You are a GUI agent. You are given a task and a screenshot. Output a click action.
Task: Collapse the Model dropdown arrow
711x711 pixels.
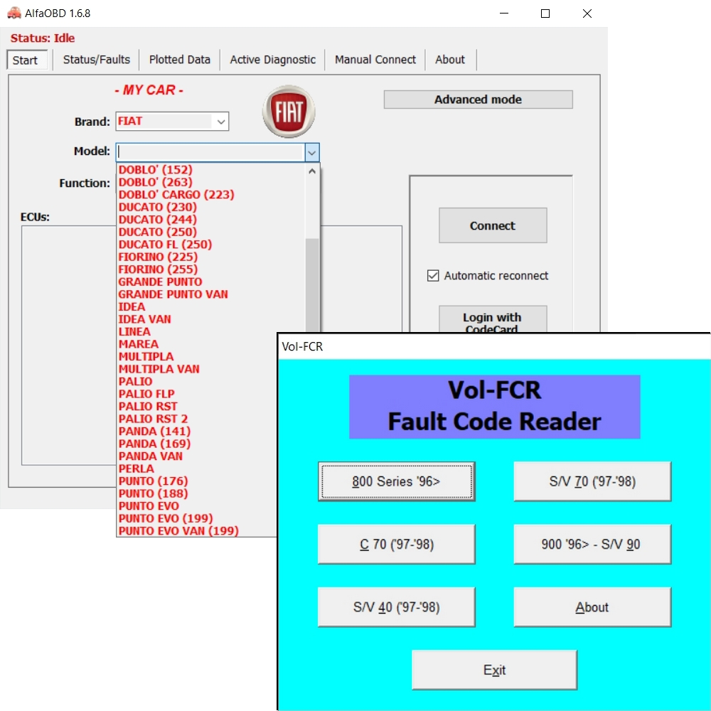tap(311, 152)
